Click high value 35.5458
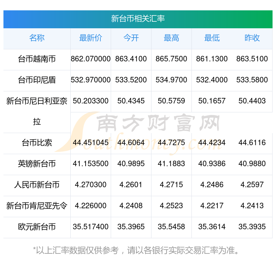The height and width of the screenshot is (261, 276). point(171,227)
